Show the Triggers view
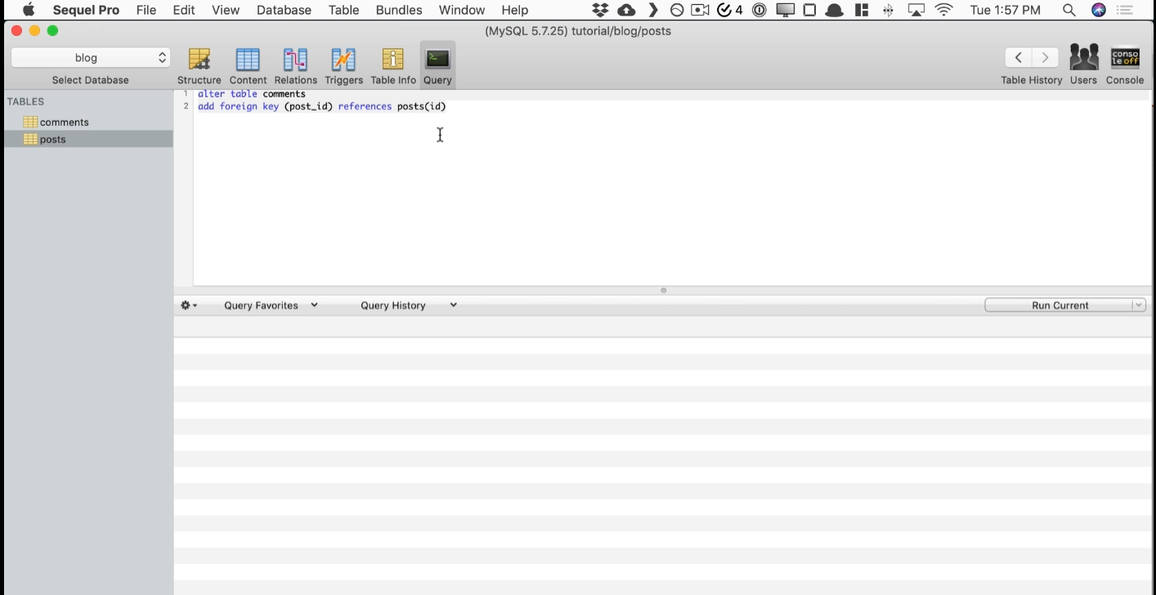The width and height of the screenshot is (1156, 595). 343,65
